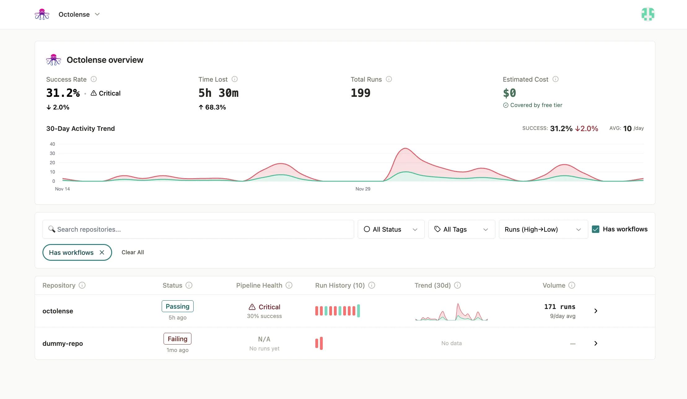Open the Success Rate info tooltip icon
The width and height of the screenshot is (687, 399).
pos(94,79)
